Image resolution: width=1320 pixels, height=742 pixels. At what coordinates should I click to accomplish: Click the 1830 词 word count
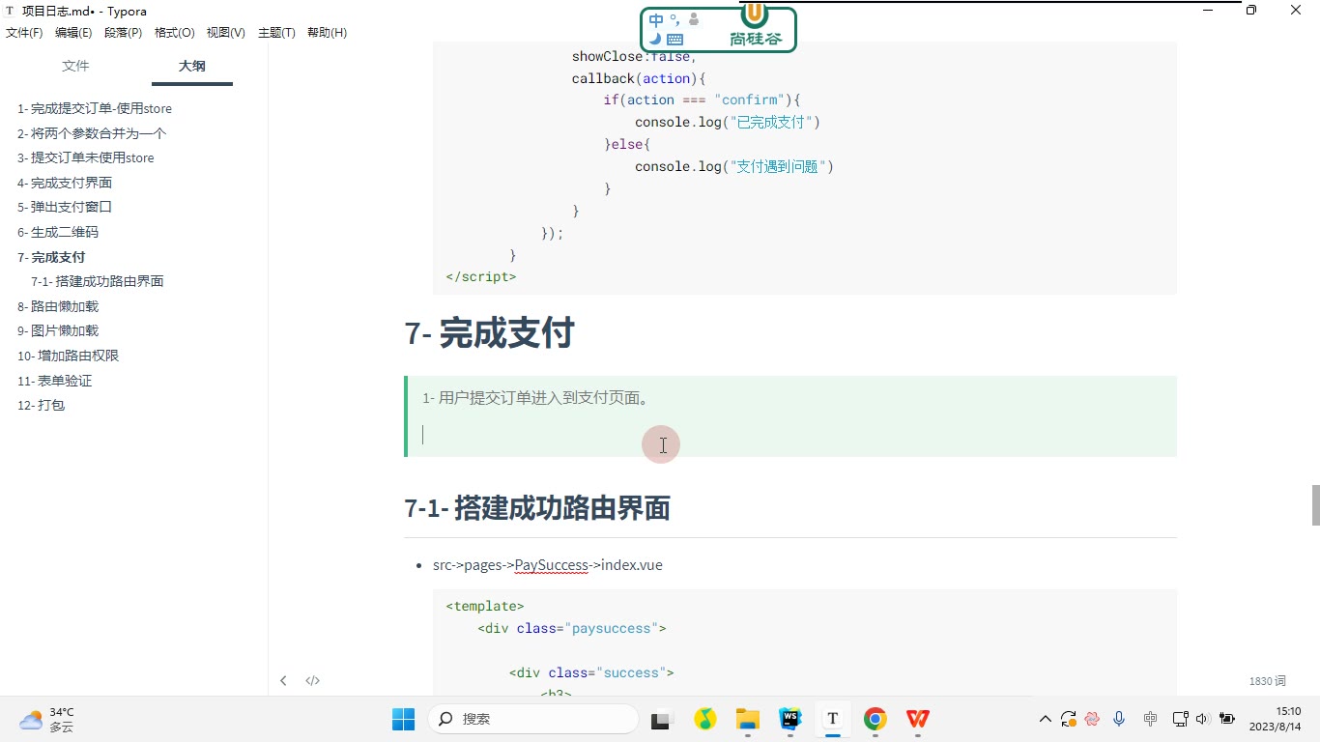tap(1267, 681)
